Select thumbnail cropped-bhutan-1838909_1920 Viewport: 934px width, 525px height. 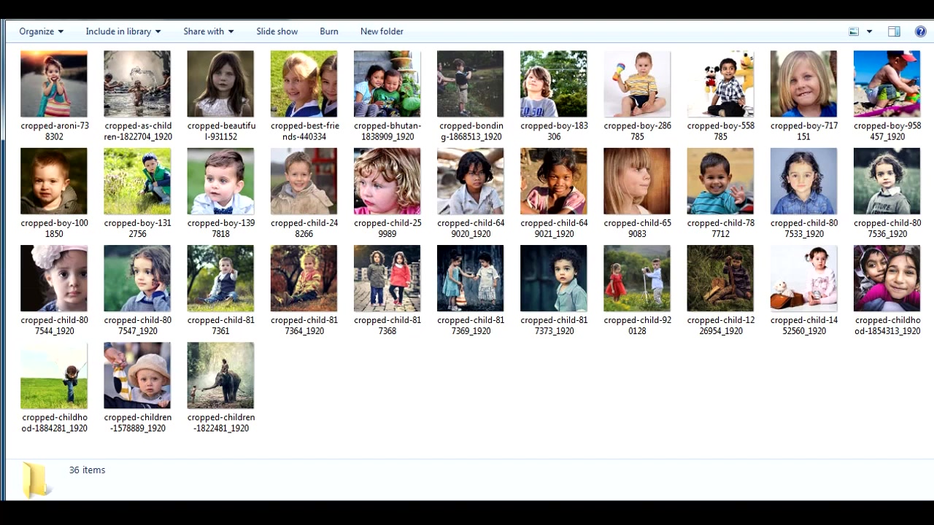click(x=387, y=83)
